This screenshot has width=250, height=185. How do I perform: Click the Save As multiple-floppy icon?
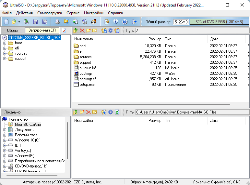[x=44, y=22]
